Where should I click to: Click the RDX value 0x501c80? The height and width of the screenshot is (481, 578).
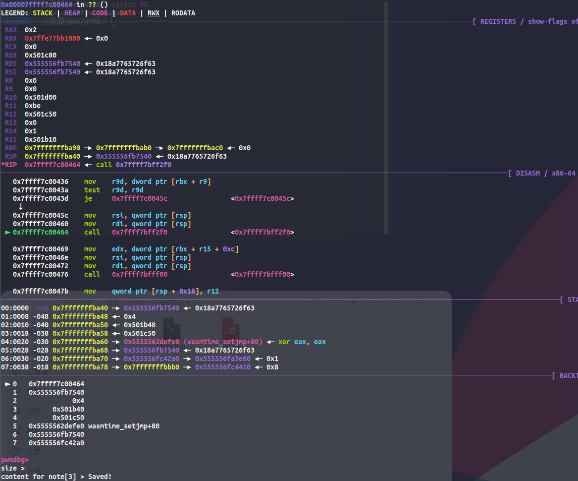click(41, 56)
